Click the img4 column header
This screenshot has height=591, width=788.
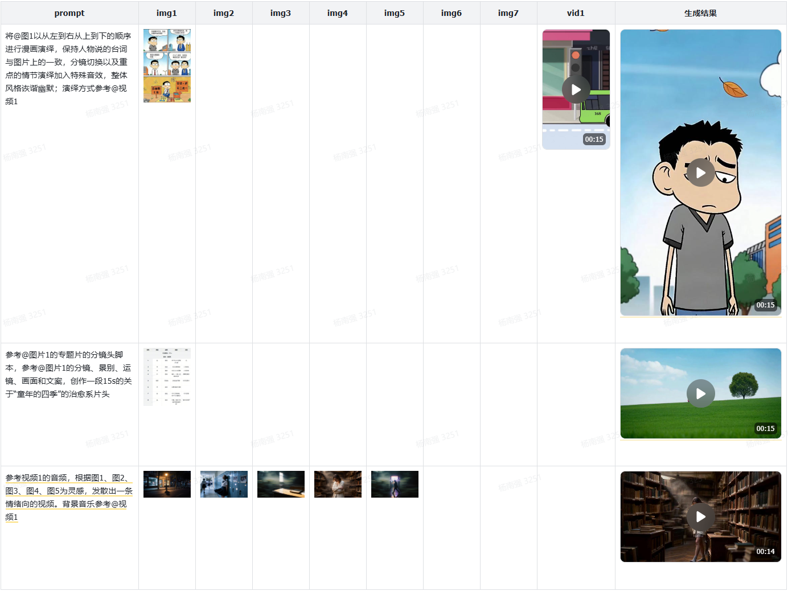338,13
